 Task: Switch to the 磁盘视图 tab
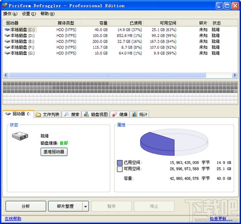(x=96, y=114)
